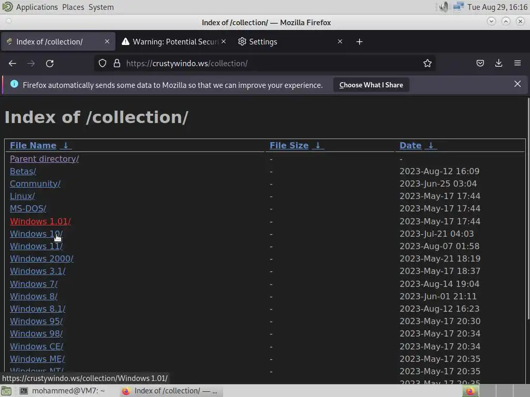Close the Settings tab
The image size is (530, 397).
[x=340, y=41]
